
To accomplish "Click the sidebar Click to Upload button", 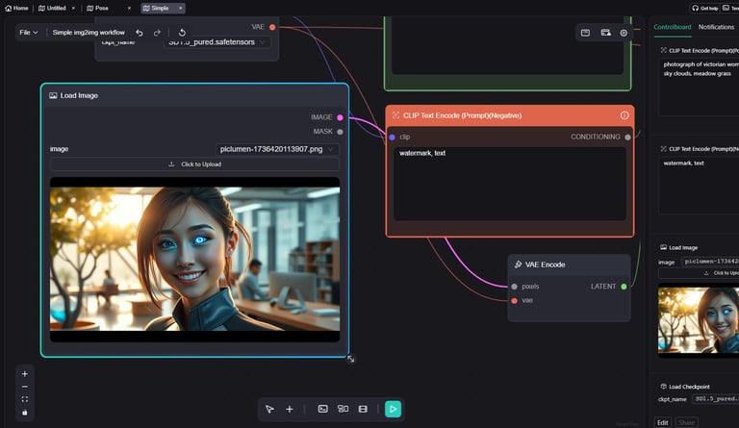I will 699,273.
